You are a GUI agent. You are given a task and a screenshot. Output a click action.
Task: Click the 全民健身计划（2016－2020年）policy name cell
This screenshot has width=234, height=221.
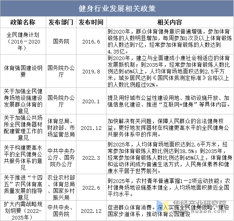[x=23, y=41]
